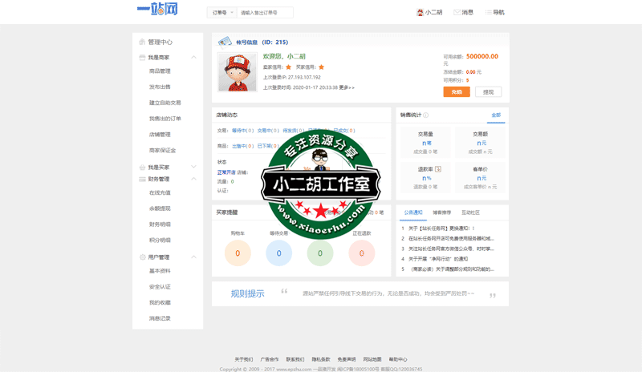Switch to the 互动社区 tab
Image resolution: width=642 pixels, height=372 pixels.
[470, 212]
